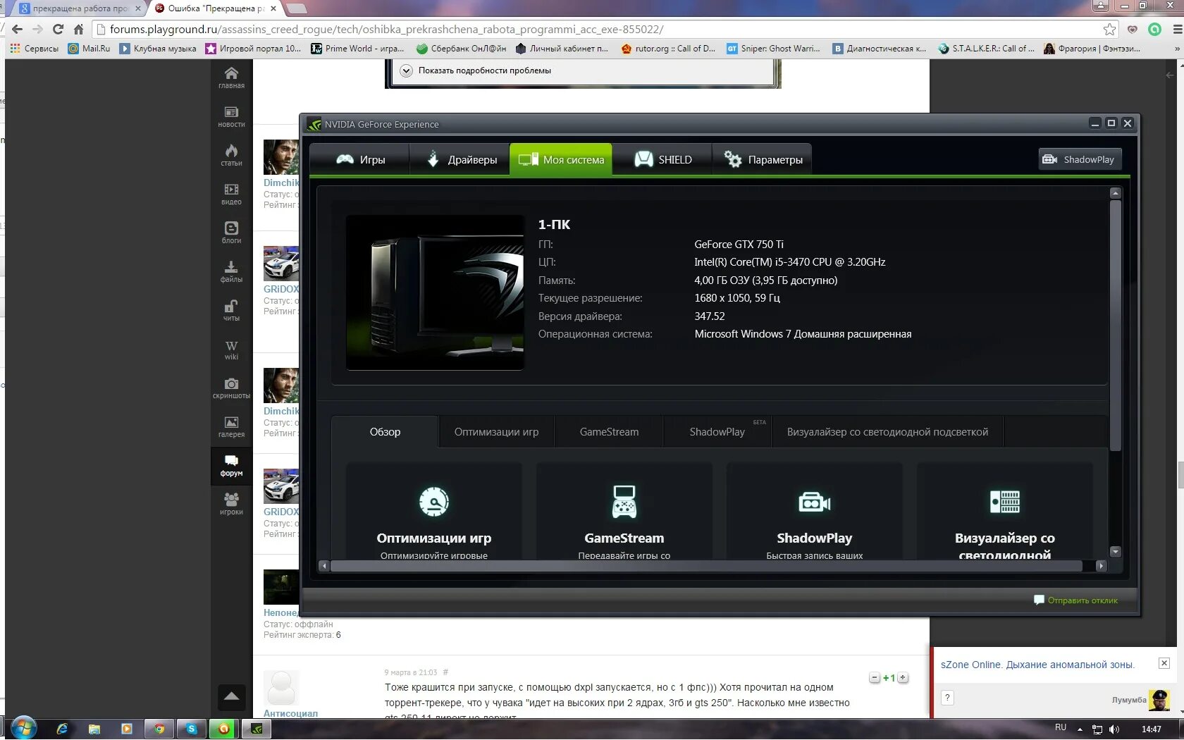
Task: Click the ShadowPlay button at top right
Action: point(1080,159)
